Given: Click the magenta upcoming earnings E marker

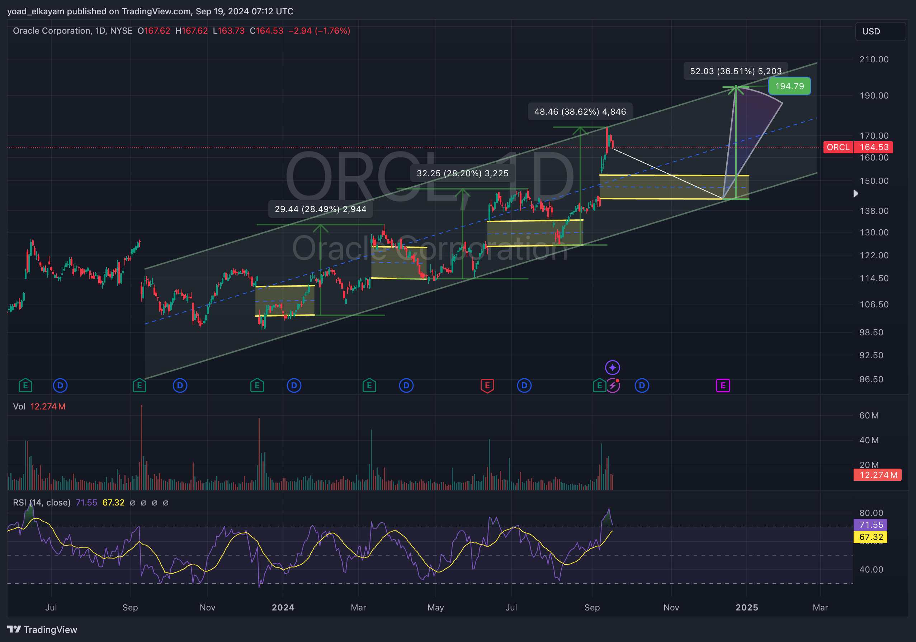Looking at the screenshot, I should point(723,385).
